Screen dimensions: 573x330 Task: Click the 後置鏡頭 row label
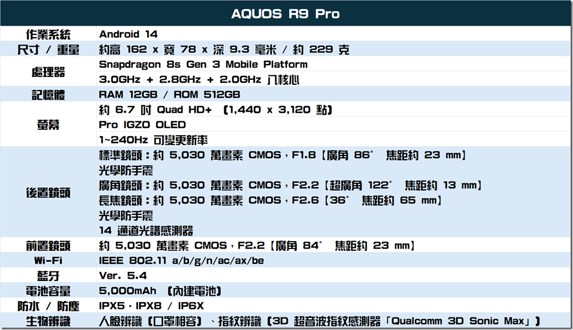[x=49, y=193]
